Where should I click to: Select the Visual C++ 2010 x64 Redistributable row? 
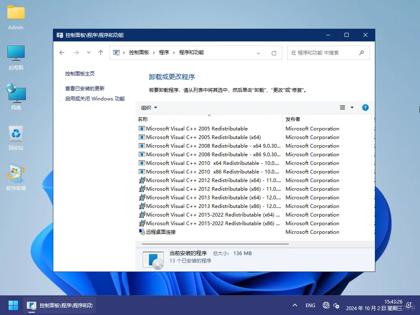(x=209, y=163)
